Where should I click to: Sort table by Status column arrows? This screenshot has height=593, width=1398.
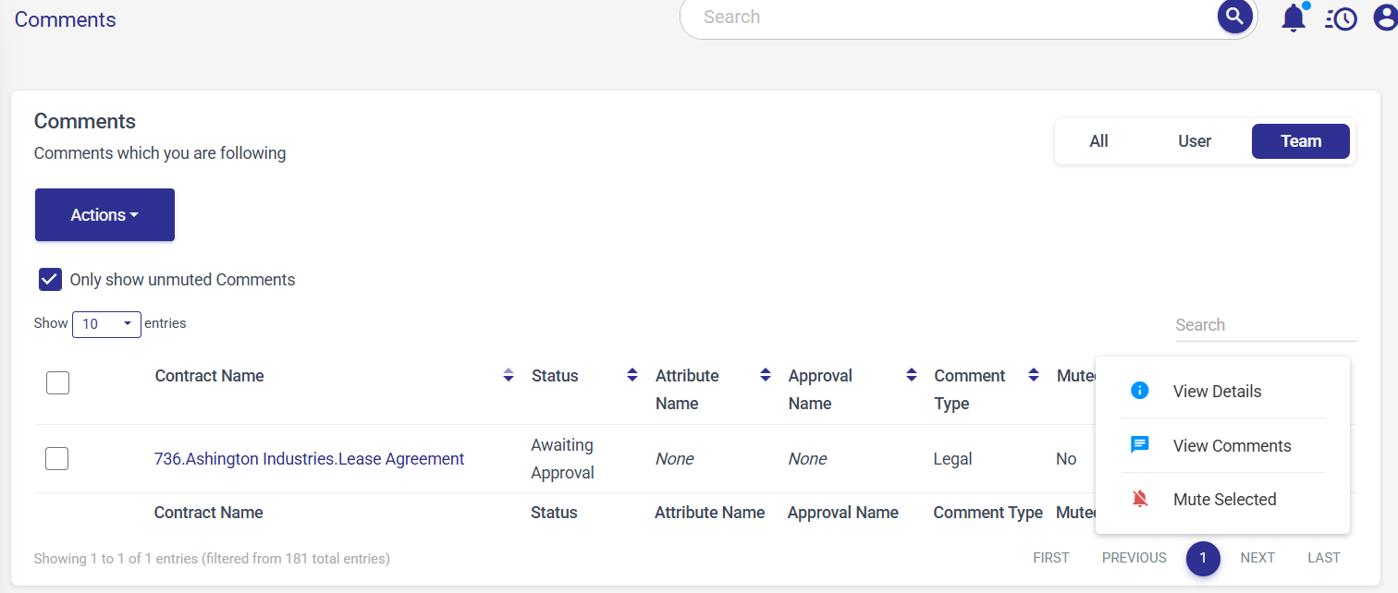[632, 375]
